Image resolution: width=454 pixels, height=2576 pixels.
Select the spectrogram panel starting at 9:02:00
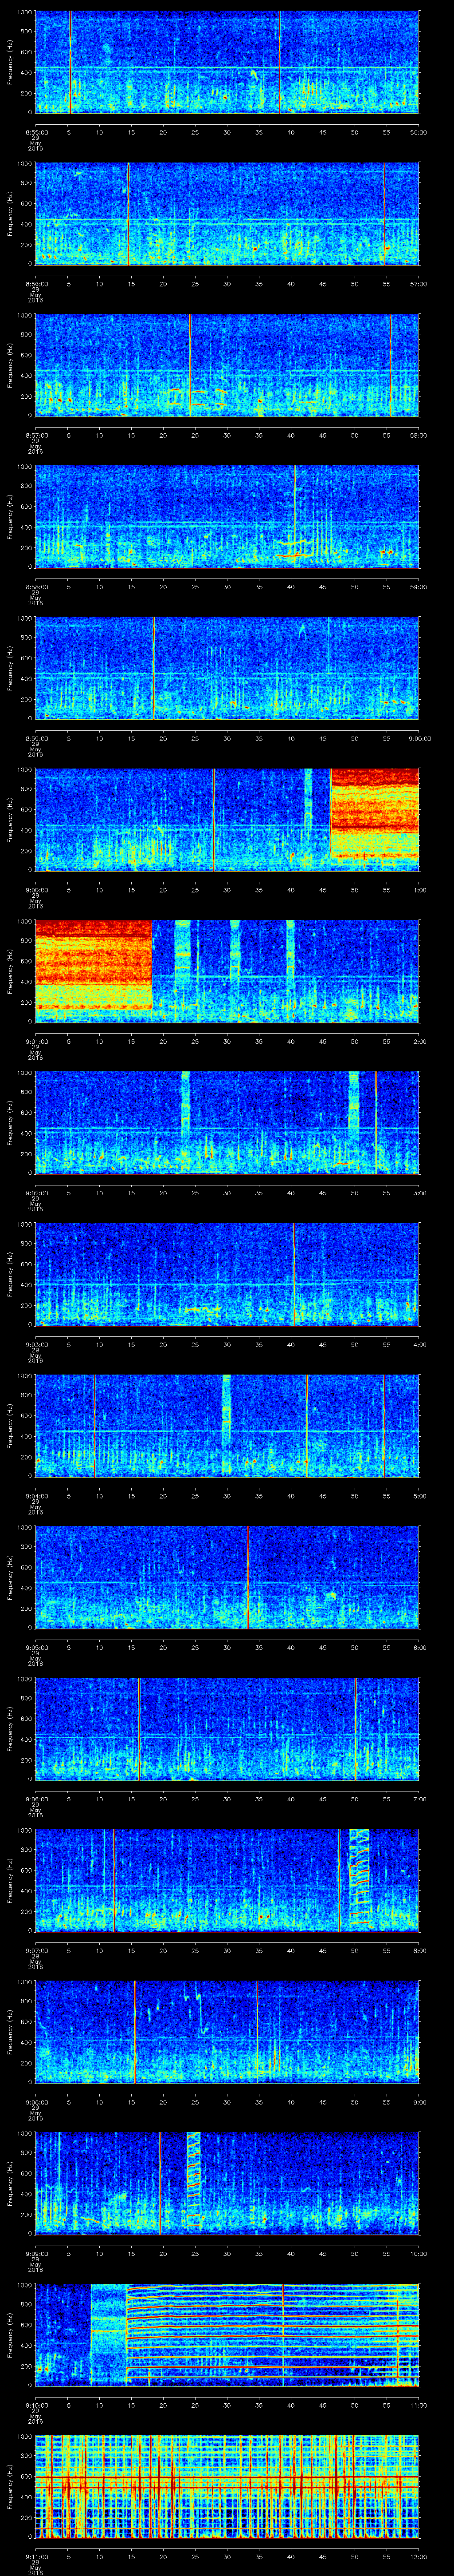pyautogui.click(x=227, y=1123)
